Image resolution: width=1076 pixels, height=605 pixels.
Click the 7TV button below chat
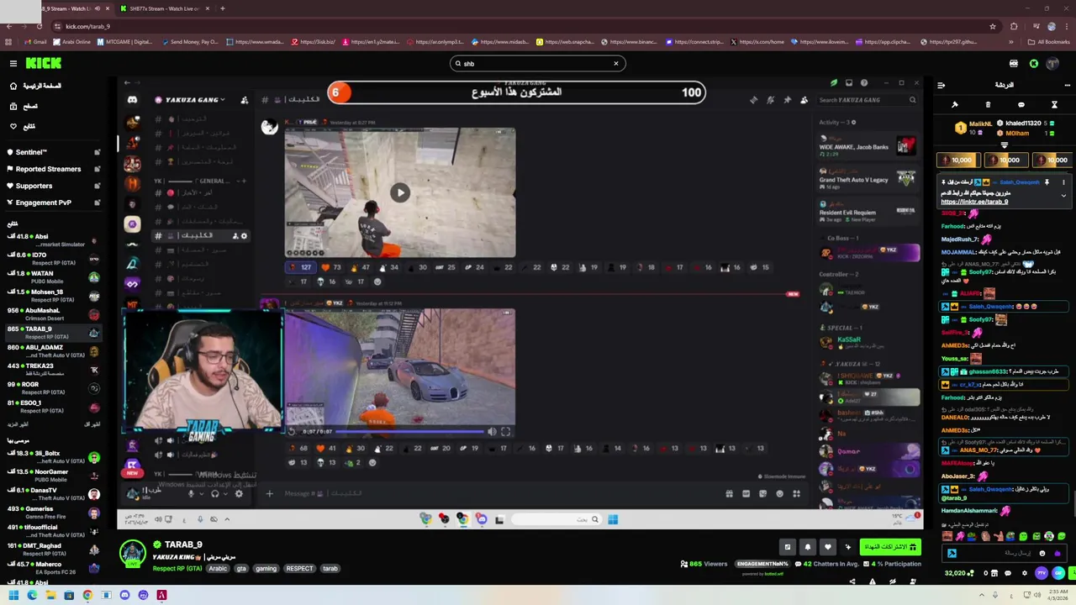1042,573
